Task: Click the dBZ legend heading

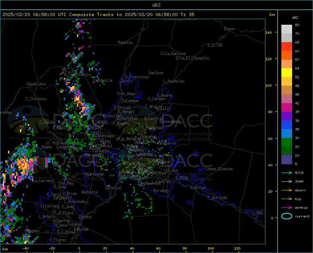Action: pos(295,17)
